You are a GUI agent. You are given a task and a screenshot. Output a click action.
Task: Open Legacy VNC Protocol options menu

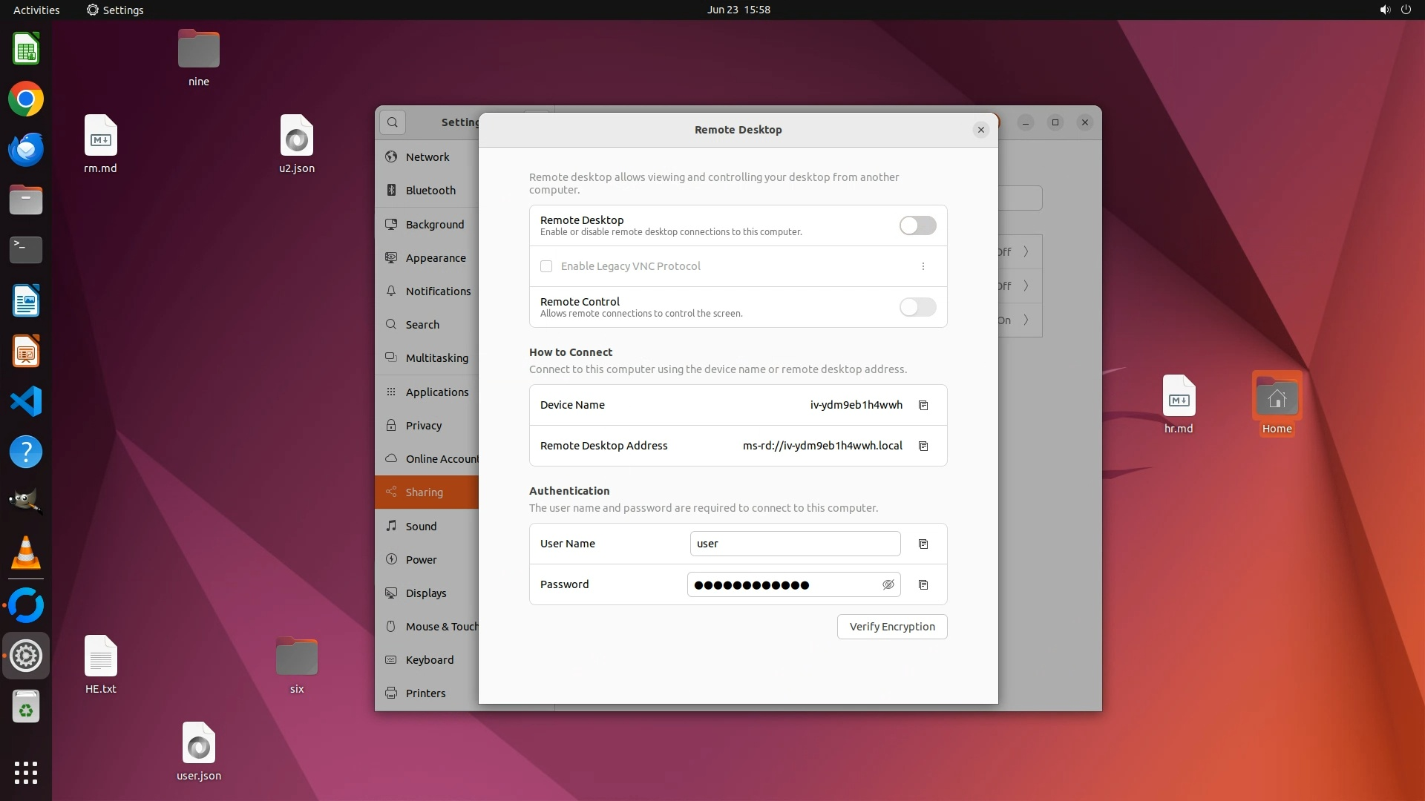(x=923, y=266)
